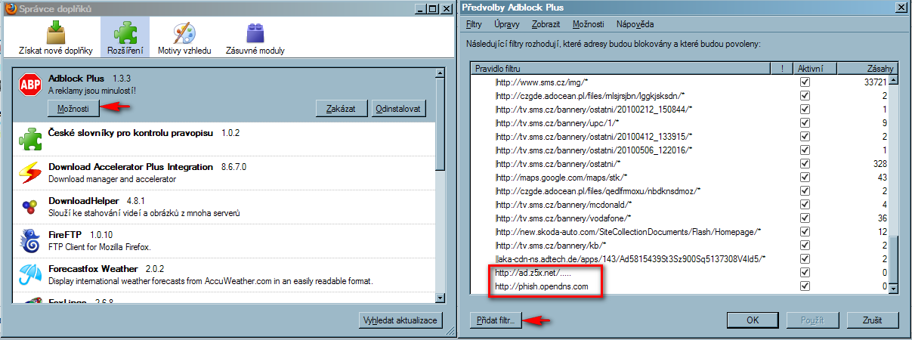Viewport: 912px width, 340px height.
Task: Toggle the maps.google.com filter active checkbox
Action: point(805,177)
